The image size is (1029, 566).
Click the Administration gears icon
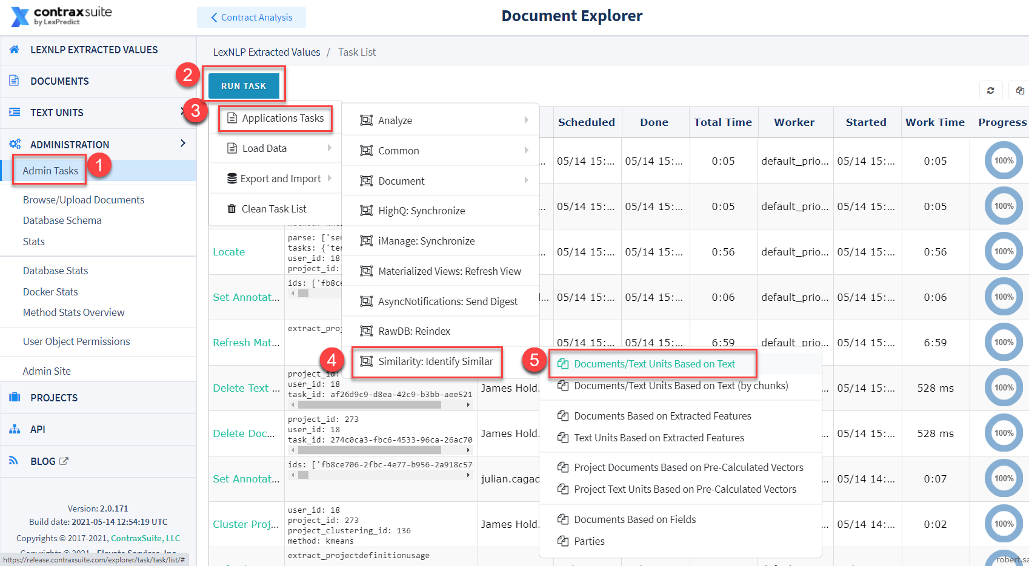coord(15,144)
